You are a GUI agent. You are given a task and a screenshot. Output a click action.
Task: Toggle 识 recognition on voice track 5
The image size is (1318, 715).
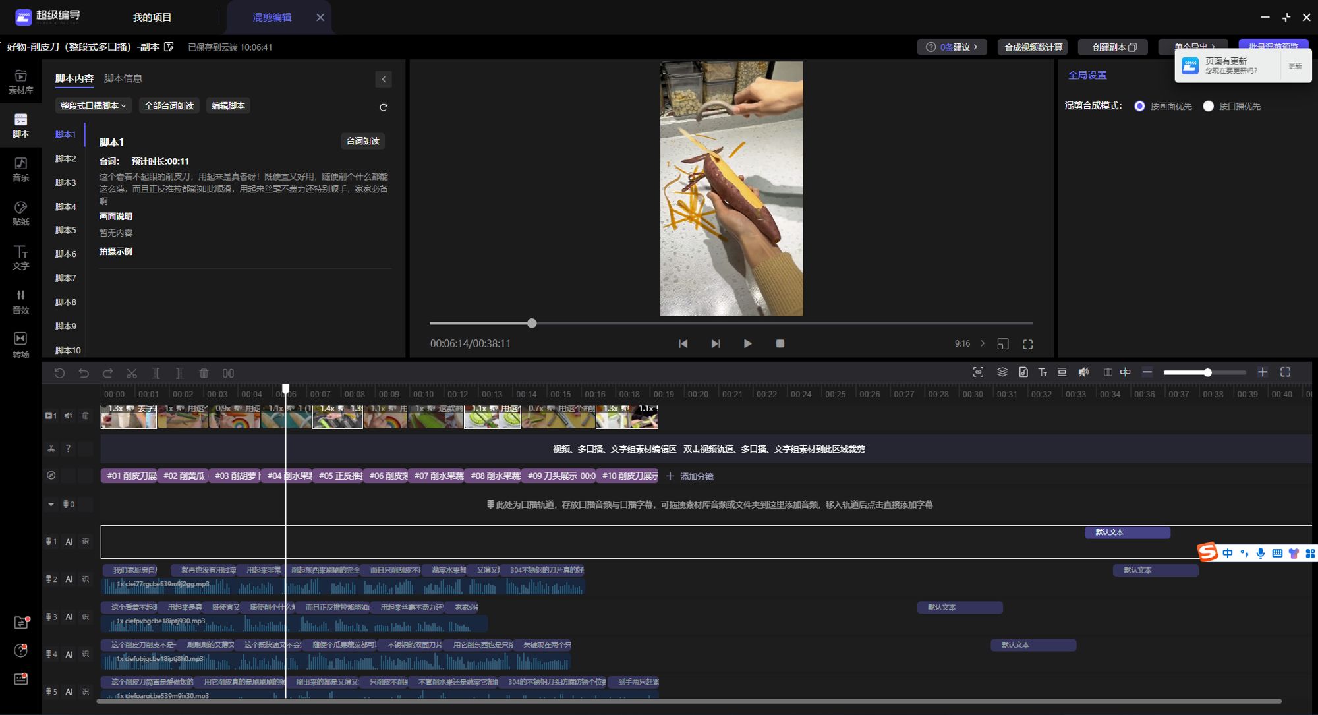tap(86, 692)
